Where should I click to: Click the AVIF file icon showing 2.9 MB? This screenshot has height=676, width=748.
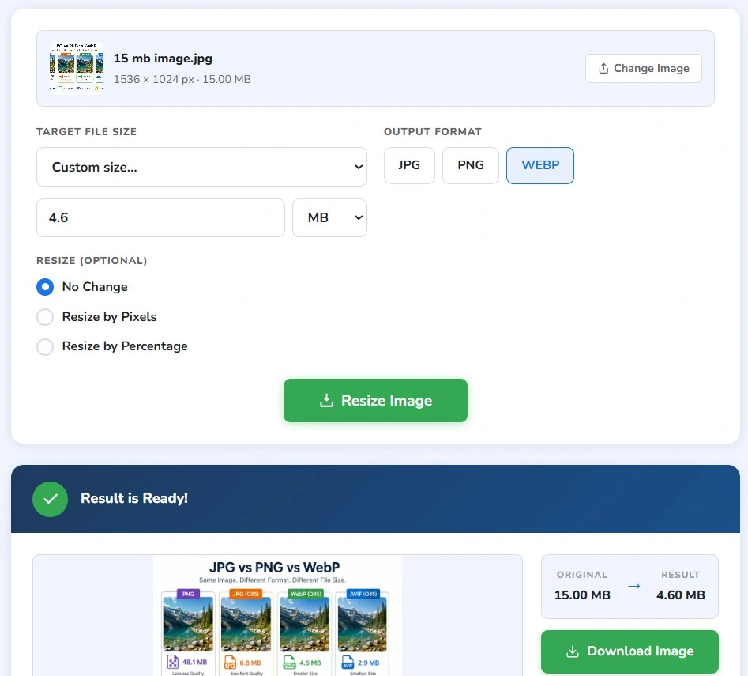coord(348,662)
